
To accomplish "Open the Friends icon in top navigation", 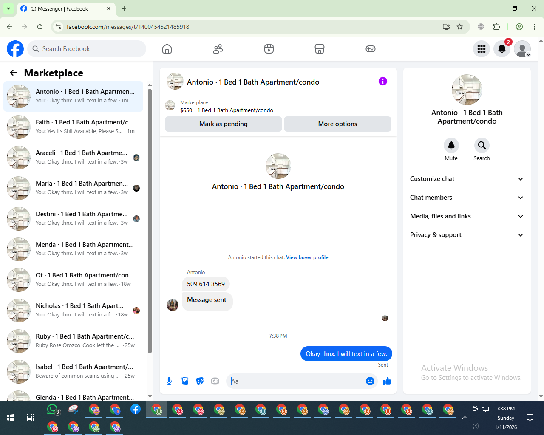I will tap(218, 49).
